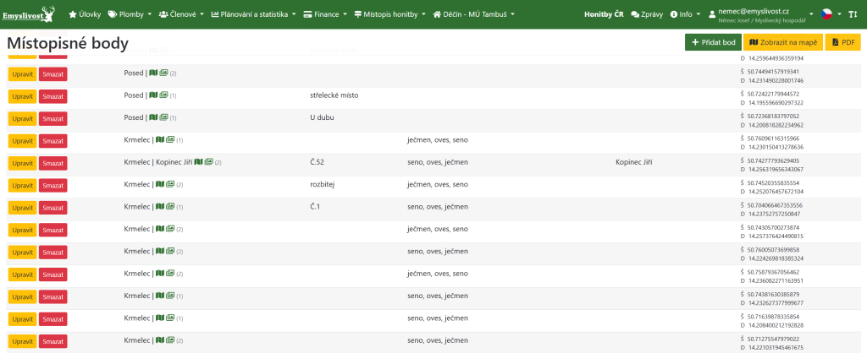Click Upravit in the Č.1 row
The width and height of the screenshot is (867, 353).
pyautogui.click(x=23, y=208)
